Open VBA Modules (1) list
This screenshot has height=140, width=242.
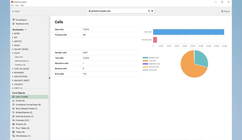pyautogui.click(x=21, y=136)
